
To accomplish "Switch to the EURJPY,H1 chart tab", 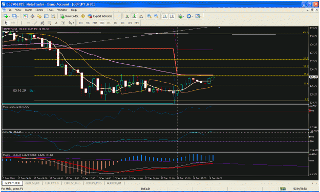I will click(52, 183).
